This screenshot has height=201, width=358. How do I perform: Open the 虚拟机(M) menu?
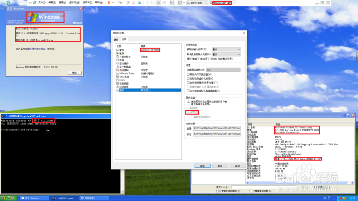pyautogui.click(x=74, y=2)
